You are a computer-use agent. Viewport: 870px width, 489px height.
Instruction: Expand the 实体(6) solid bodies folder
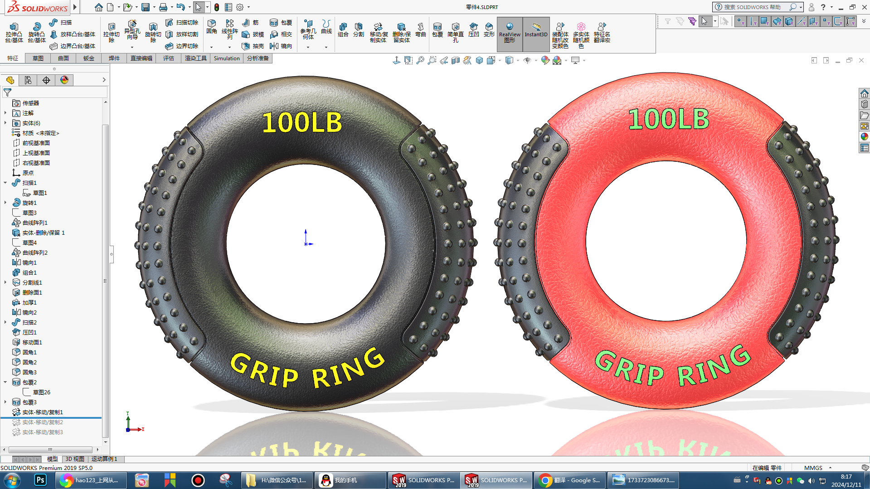click(5, 123)
